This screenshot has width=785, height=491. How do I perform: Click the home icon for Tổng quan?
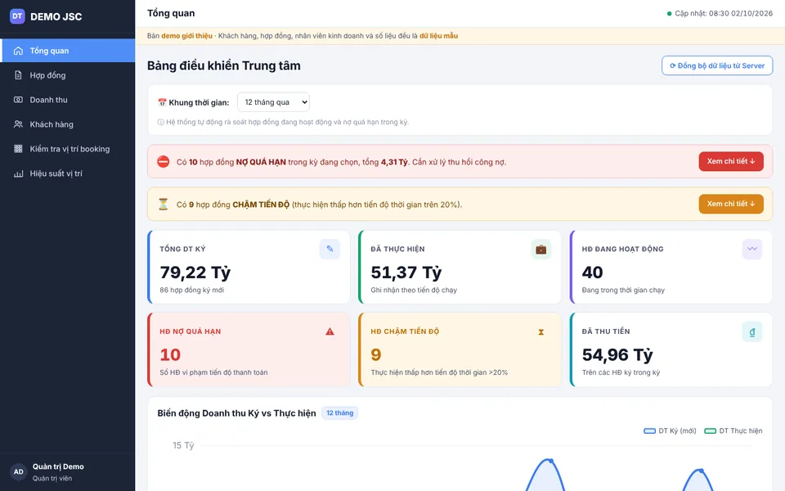click(19, 51)
